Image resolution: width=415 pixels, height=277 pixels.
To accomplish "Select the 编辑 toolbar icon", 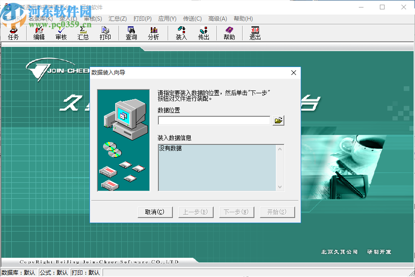I will 39,33.
